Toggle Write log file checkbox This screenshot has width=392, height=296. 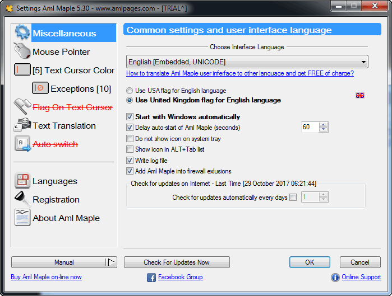[x=130, y=160]
